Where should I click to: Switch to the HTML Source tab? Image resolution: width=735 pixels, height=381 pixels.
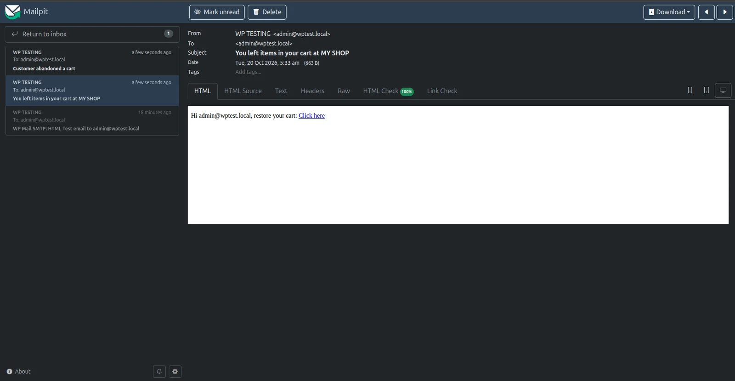pyautogui.click(x=243, y=91)
